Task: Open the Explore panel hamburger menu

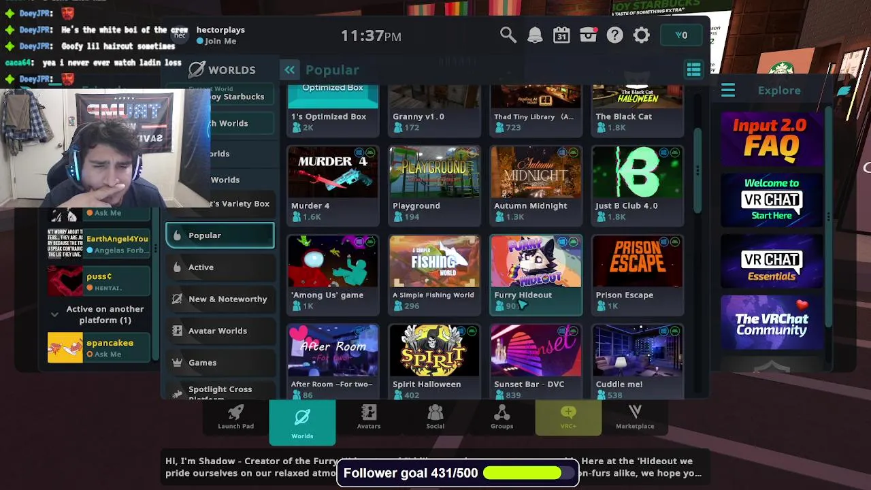Action: 728,90
